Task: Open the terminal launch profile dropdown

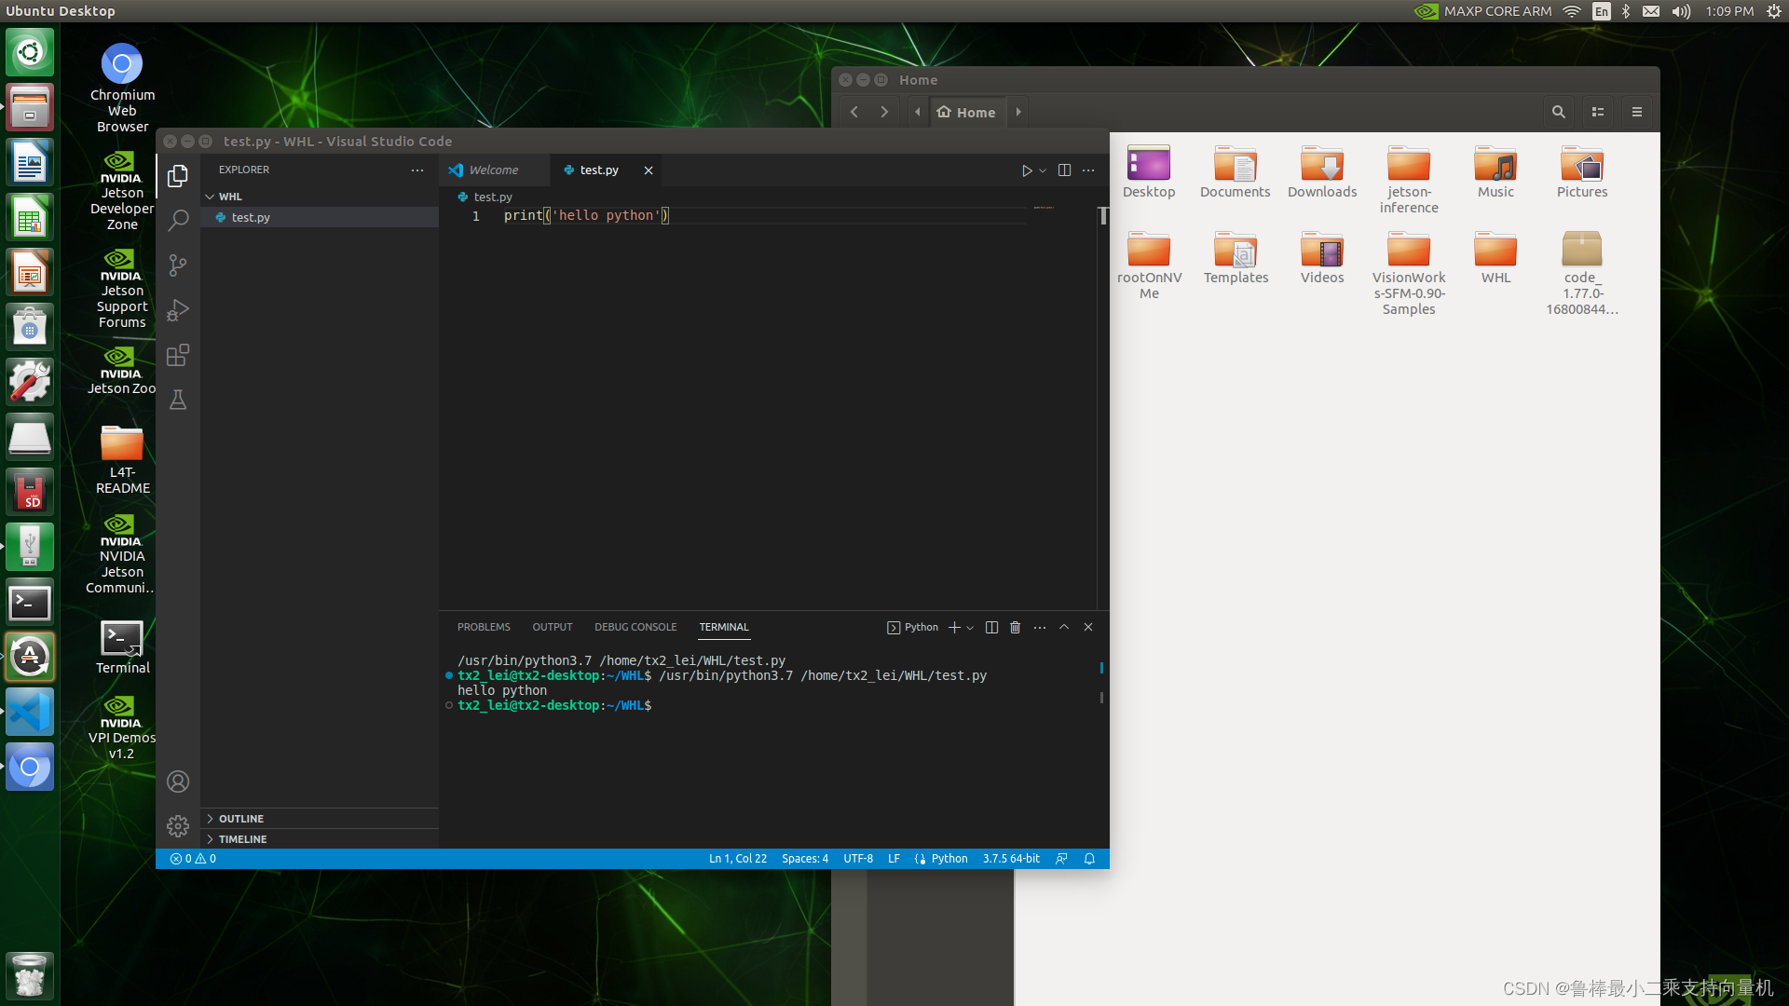Action: [970, 627]
